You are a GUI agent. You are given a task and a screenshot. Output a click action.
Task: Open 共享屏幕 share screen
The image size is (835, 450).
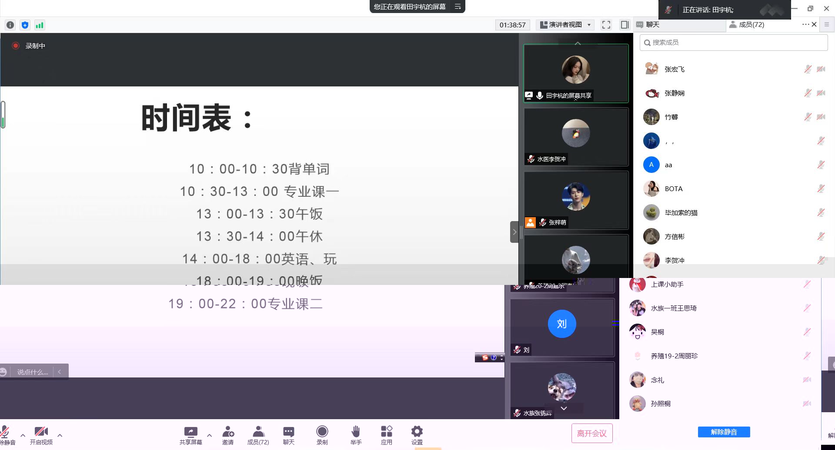coord(191,436)
